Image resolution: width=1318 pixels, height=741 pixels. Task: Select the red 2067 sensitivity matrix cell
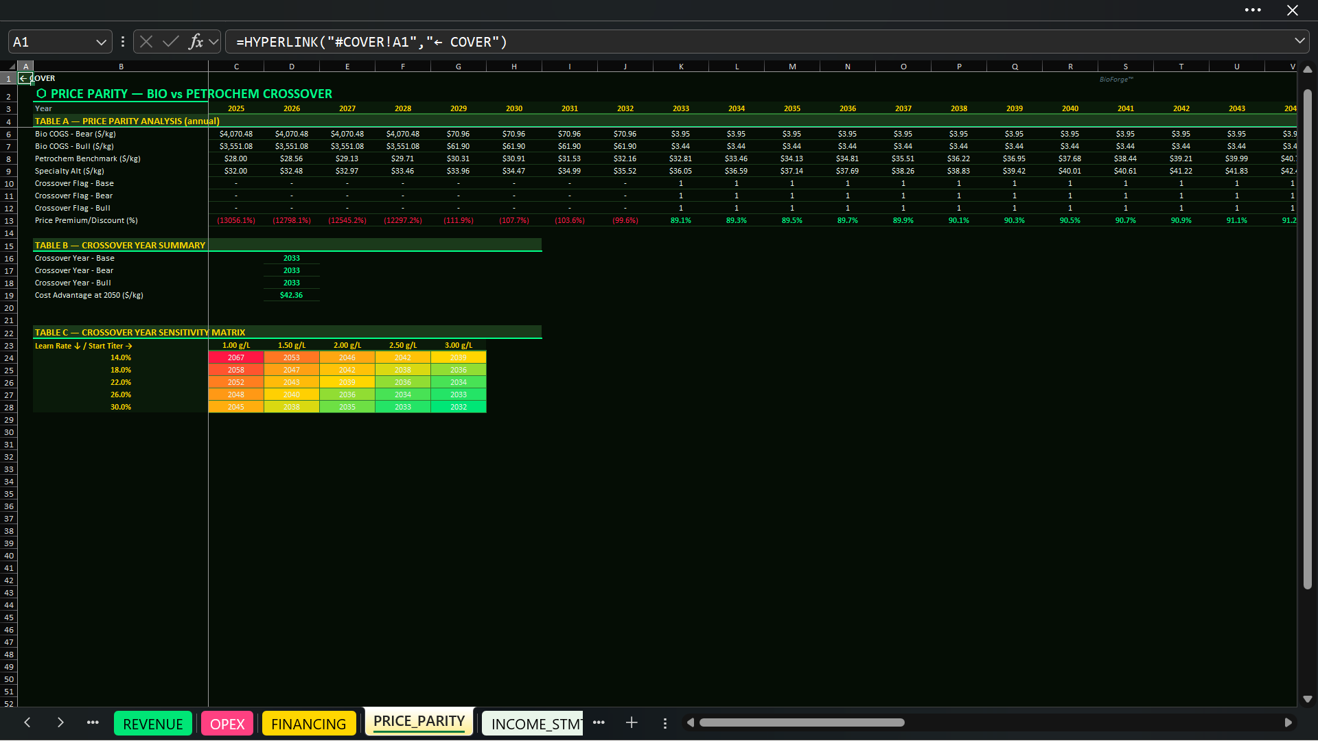point(236,357)
